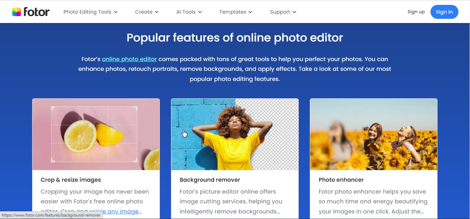
Task: Click the Popular features of online photo editor title
Action: (235, 38)
